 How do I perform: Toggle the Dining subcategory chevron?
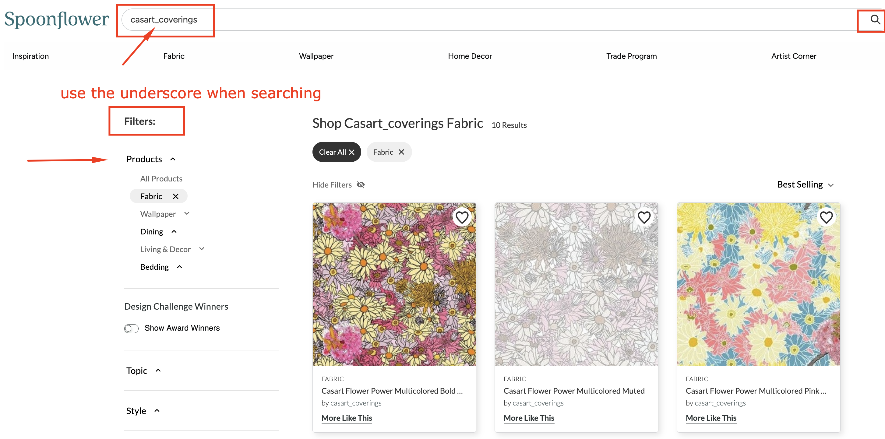tap(174, 231)
